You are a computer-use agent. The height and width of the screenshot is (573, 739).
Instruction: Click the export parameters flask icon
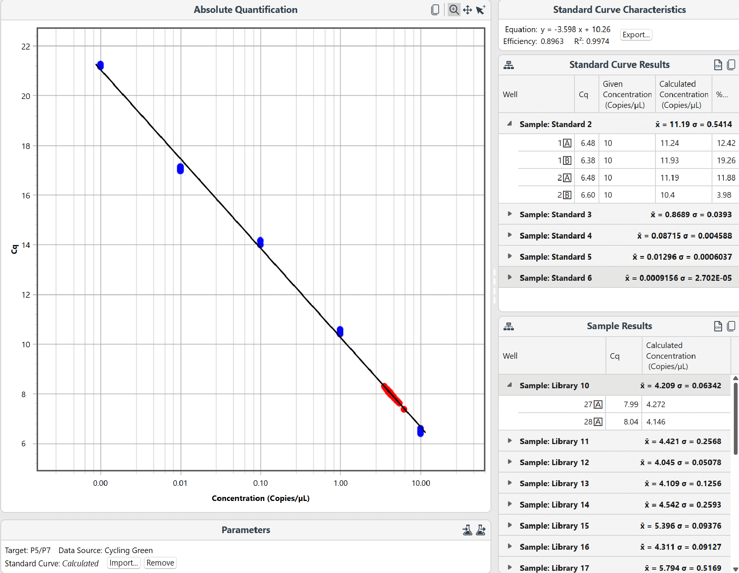point(481,530)
